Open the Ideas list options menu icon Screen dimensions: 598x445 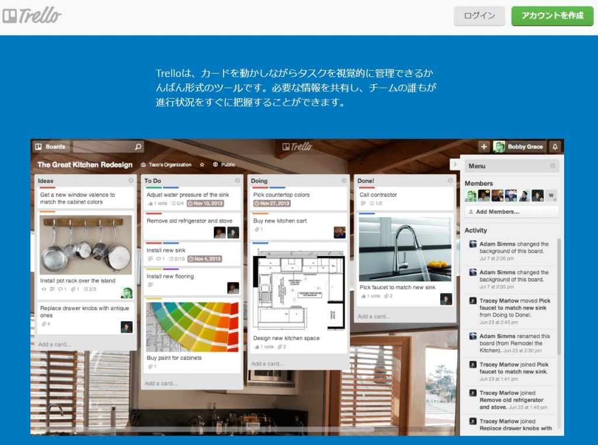click(131, 181)
